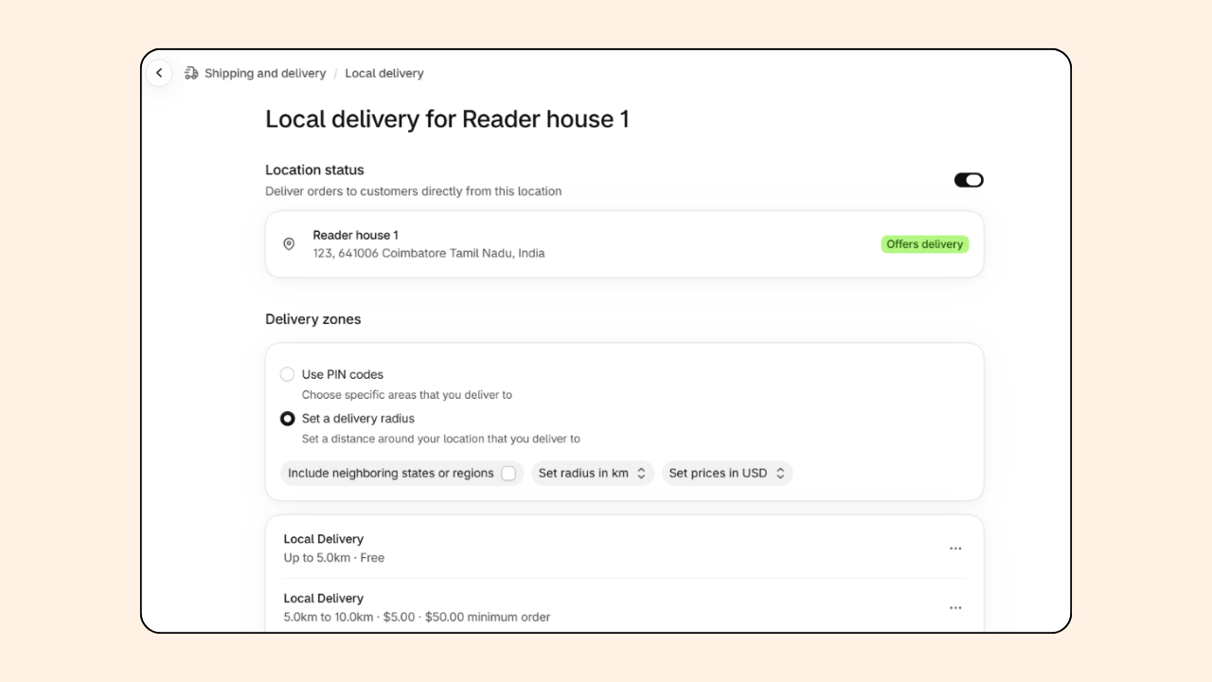
Task: Click the Offers delivery status badge
Action: point(924,244)
